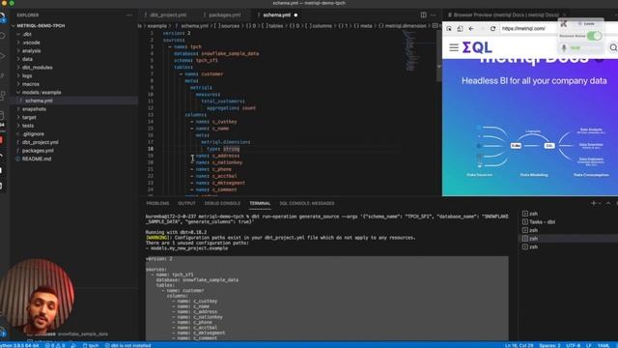Click Spaces: 2 indentation in status bar
Screen dimensions: 618x348
549,345
